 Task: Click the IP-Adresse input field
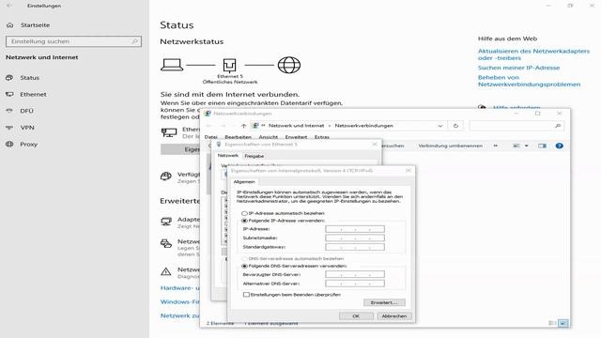355,229
